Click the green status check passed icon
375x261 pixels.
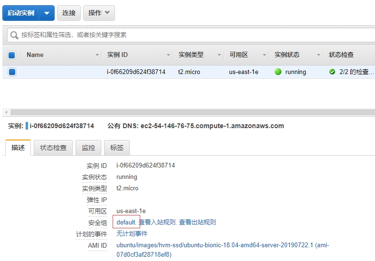pos(332,72)
